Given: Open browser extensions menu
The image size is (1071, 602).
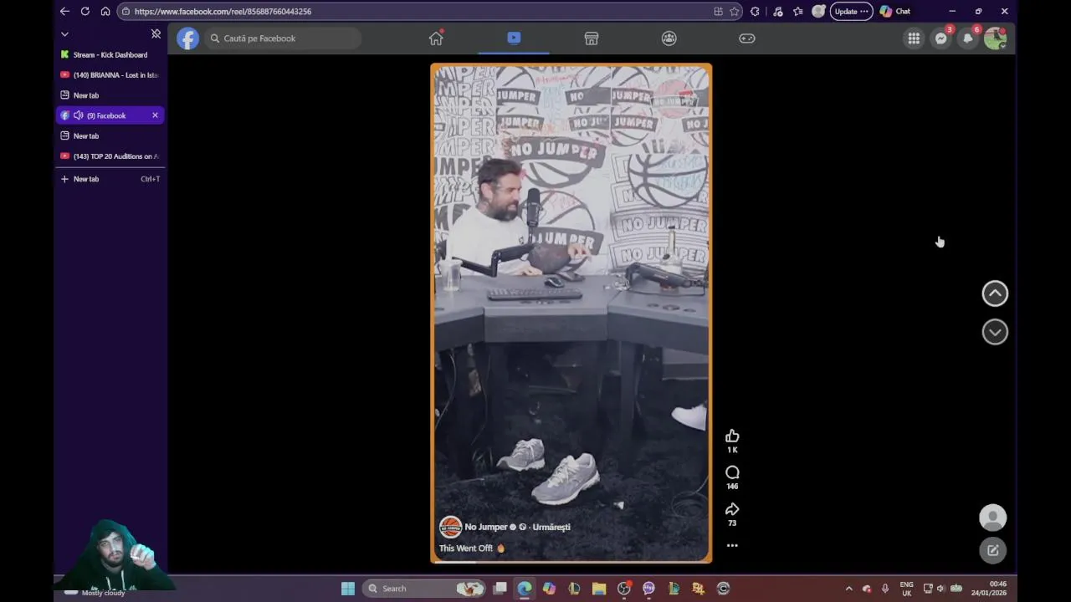Looking at the screenshot, I should [x=756, y=12].
